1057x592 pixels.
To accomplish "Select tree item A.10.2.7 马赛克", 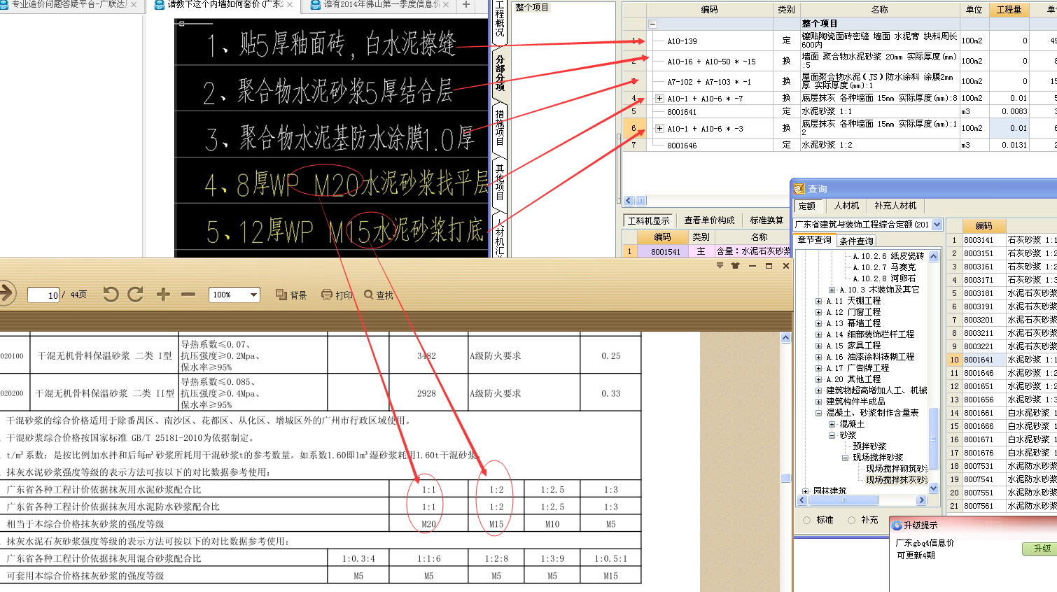I will coord(884,267).
